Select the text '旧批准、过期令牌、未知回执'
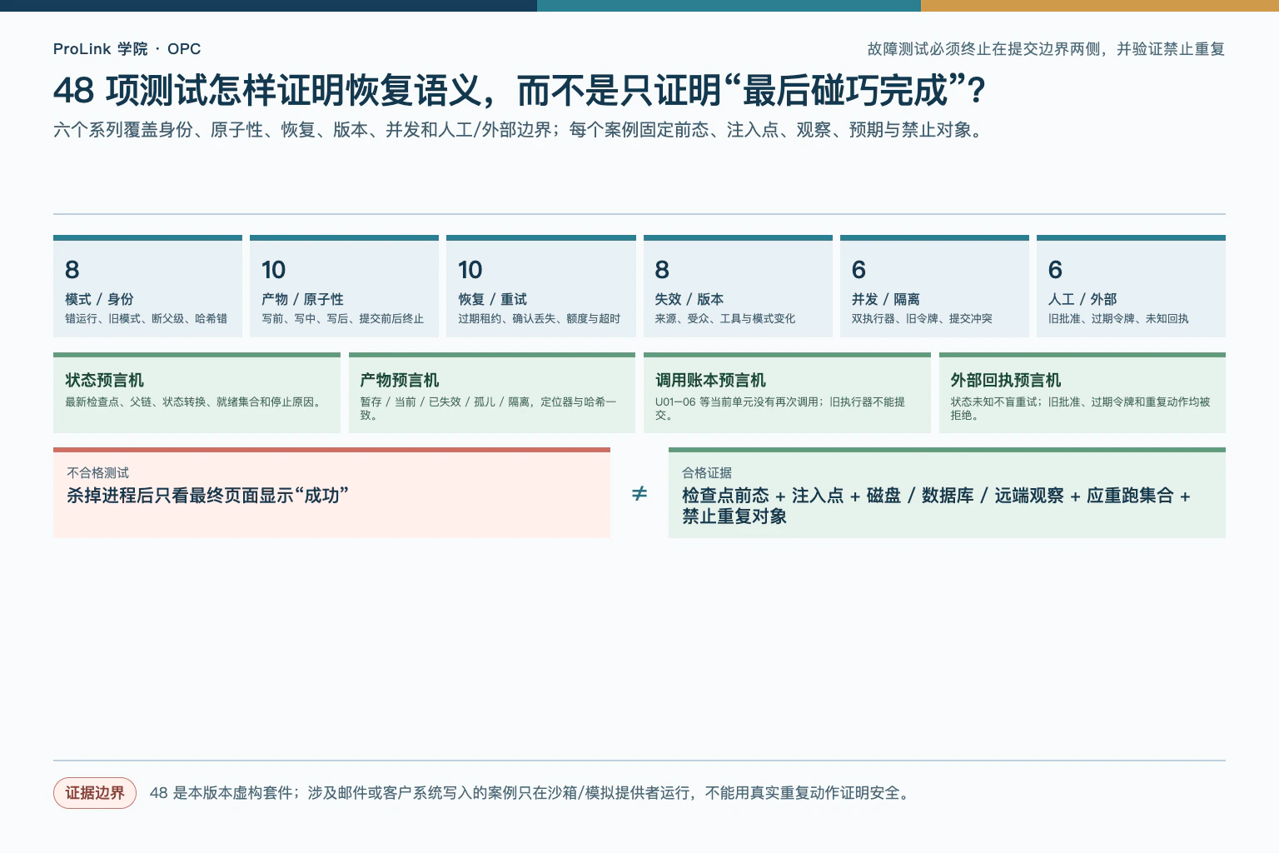1279x853 pixels. tap(1118, 319)
